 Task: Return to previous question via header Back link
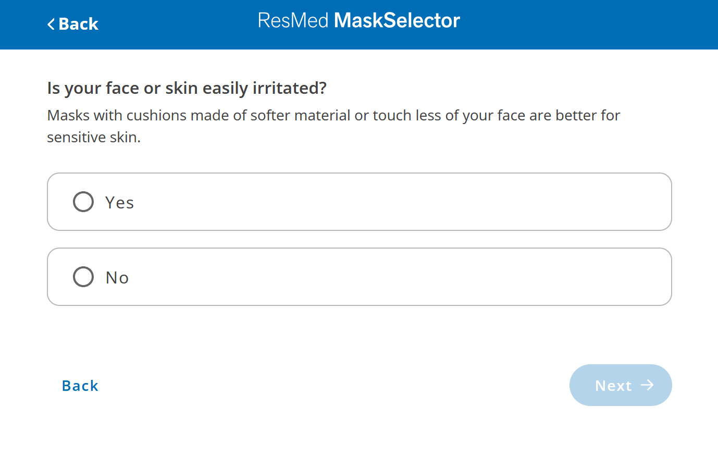[72, 24]
